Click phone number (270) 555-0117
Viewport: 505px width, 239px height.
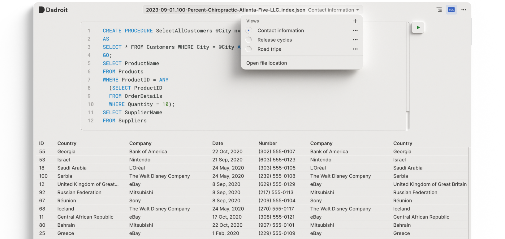276,209
